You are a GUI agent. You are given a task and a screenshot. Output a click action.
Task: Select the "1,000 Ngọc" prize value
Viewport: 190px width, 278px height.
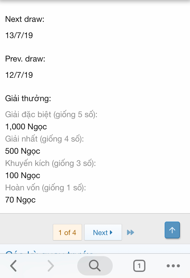click(26, 127)
